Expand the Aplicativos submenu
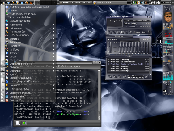This screenshot has height=131, width=174. point(30,25)
